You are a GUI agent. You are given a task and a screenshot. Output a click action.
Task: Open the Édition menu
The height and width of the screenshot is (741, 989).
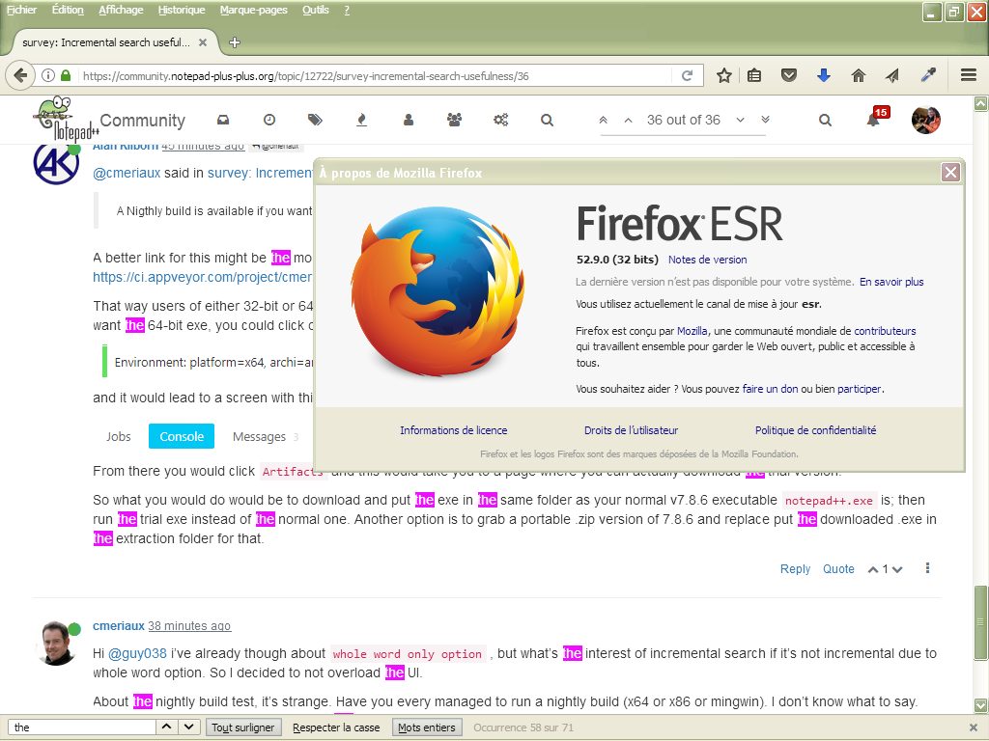point(68,10)
